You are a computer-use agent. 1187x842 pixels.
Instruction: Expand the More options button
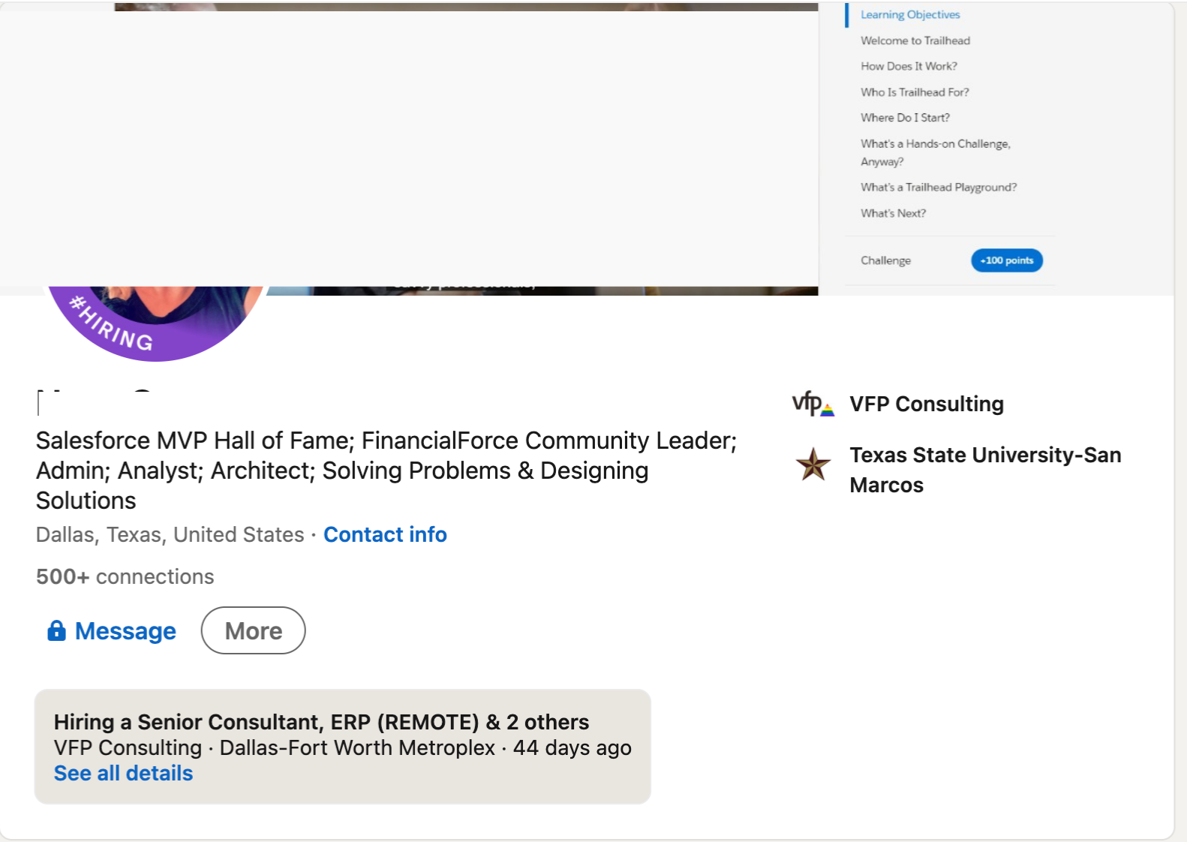253,630
